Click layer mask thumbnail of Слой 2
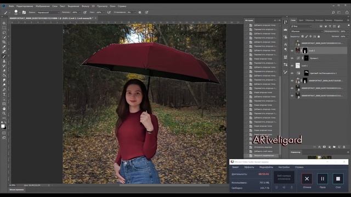Image resolution: width=351 pixels, height=197 pixels. [305, 51]
